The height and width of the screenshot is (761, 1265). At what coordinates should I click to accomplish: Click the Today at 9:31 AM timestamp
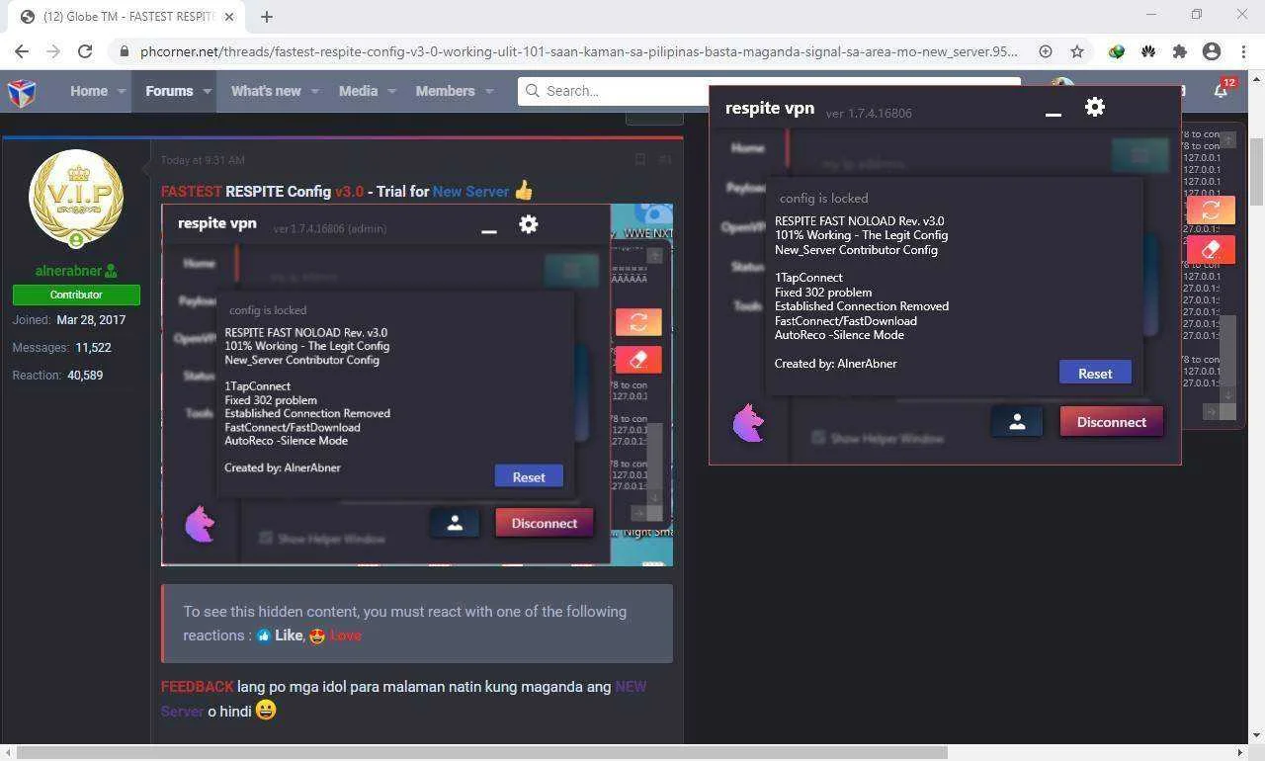(x=203, y=159)
